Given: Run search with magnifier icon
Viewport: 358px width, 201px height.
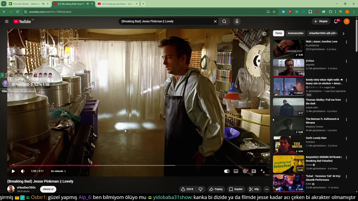Looking at the screenshot, I should [224, 21].
